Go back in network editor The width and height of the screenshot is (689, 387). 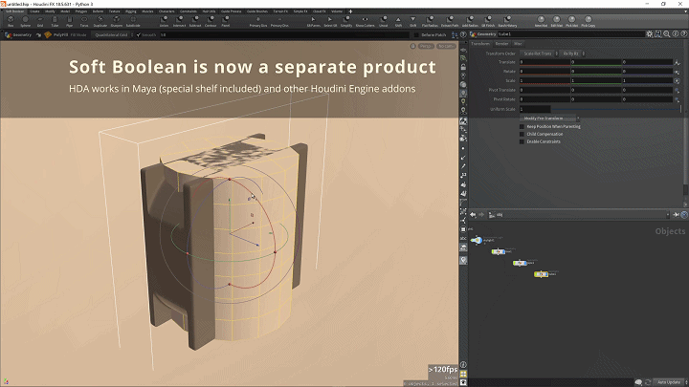[473, 215]
